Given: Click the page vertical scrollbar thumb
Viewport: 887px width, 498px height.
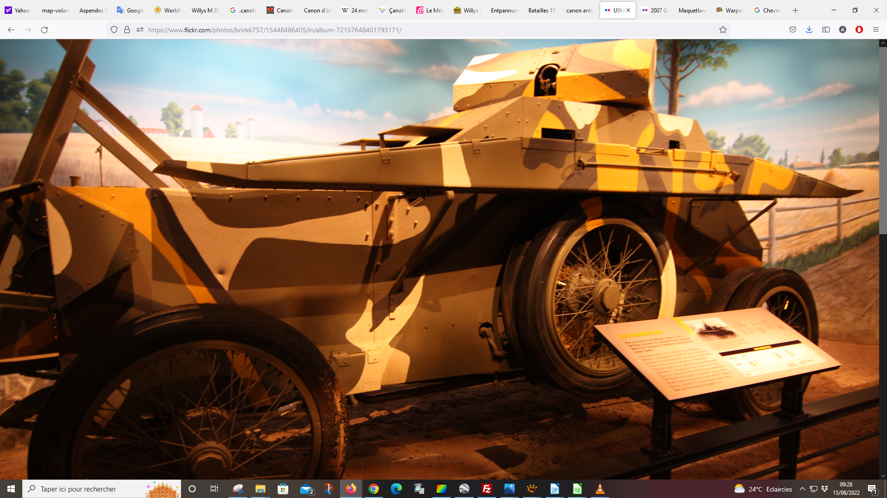Looking at the screenshot, I should click(x=883, y=141).
